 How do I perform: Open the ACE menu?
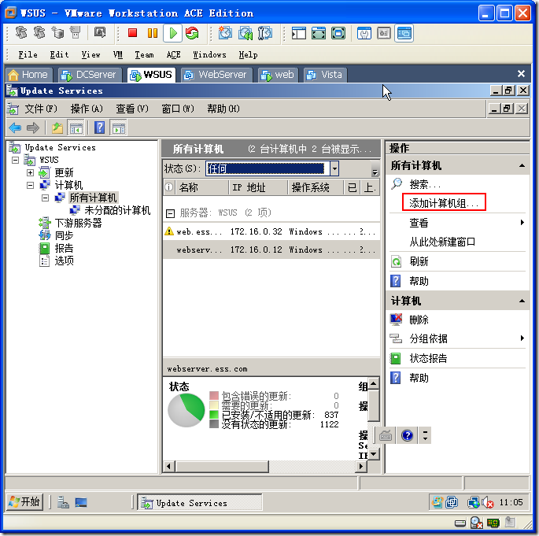point(173,54)
